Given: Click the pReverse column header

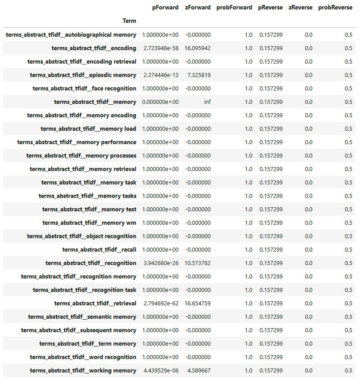Looking at the screenshot, I should tap(270, 8).
